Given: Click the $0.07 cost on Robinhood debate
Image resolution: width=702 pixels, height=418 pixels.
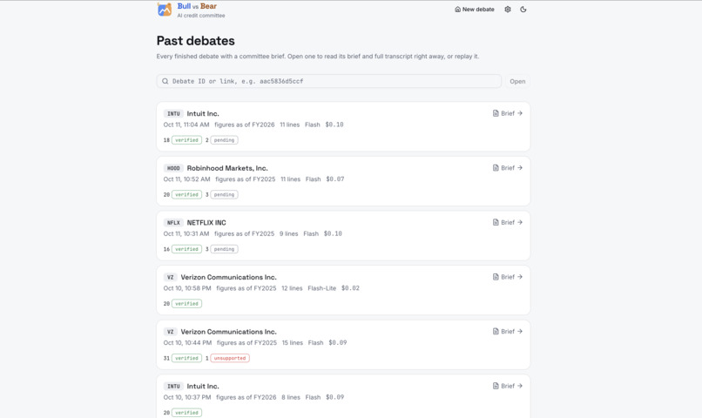Looking at the screenshot, I should [334, 179].
